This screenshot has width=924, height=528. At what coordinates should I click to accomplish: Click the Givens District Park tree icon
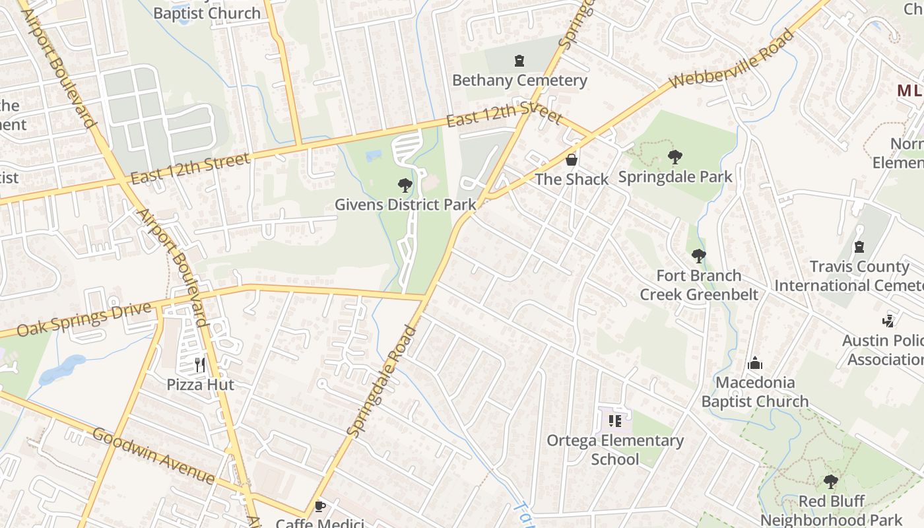[x=405, y=185]
